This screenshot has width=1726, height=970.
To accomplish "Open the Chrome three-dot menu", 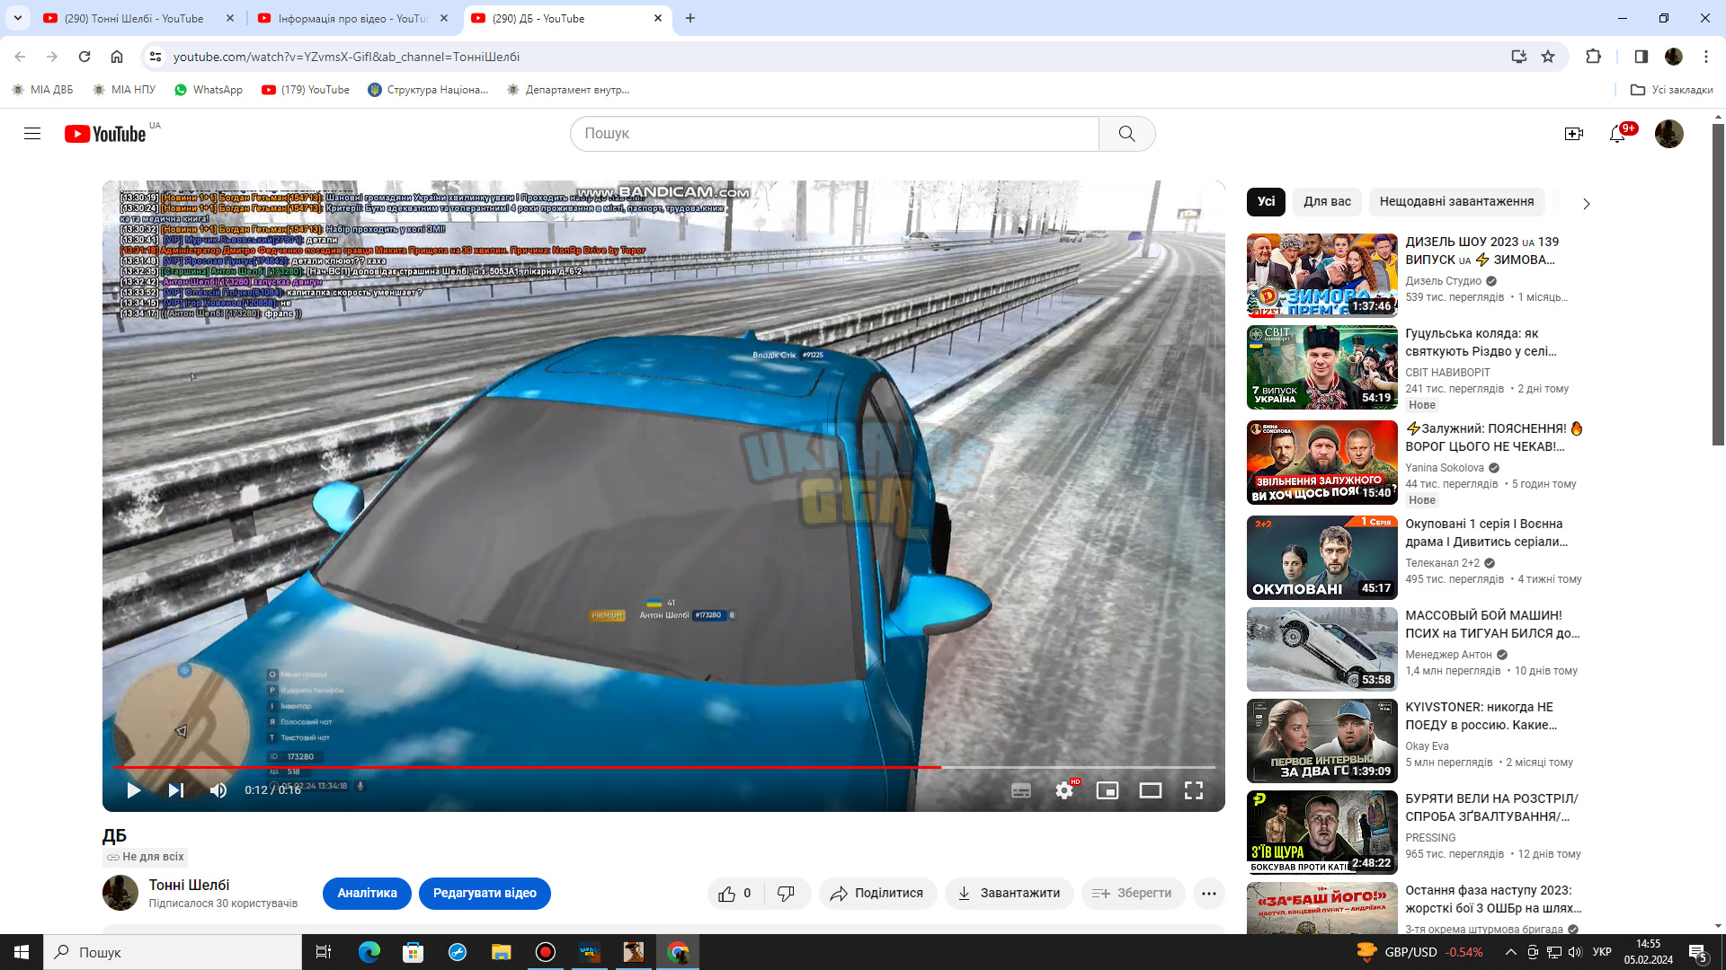I will click(1706, 57).
